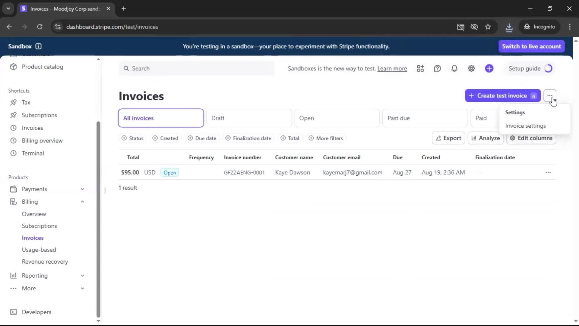Open Usage-based in sidebar
The image size is (579, 326).
(39, 250)
